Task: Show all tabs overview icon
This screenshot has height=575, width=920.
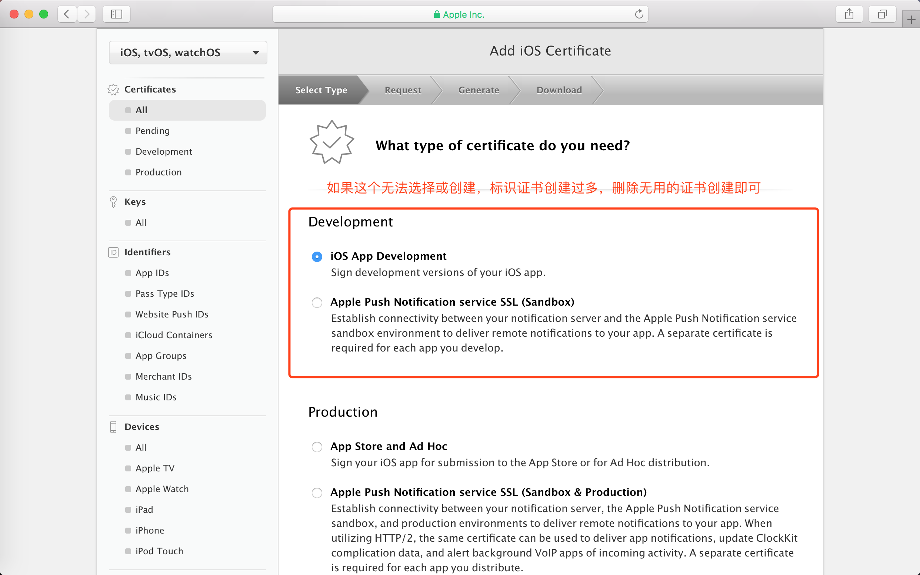Action: coord(882,14)
